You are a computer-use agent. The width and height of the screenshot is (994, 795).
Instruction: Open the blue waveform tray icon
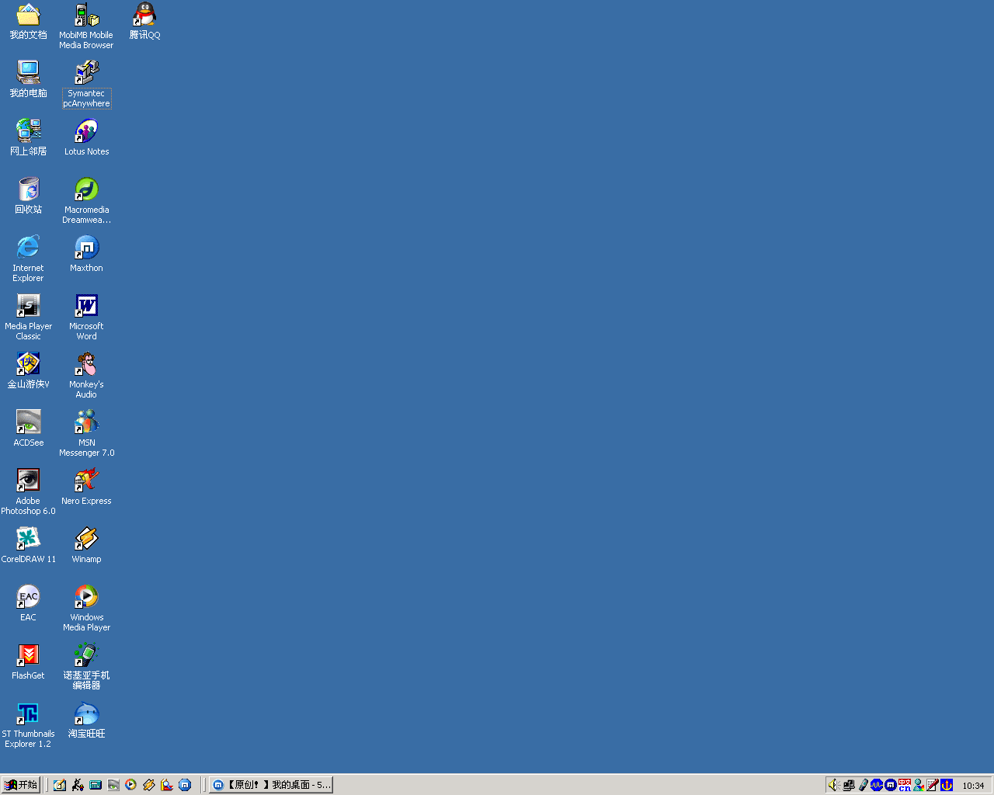877,785
